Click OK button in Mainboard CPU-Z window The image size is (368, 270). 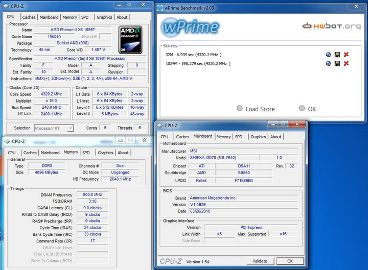coord(290,261)
